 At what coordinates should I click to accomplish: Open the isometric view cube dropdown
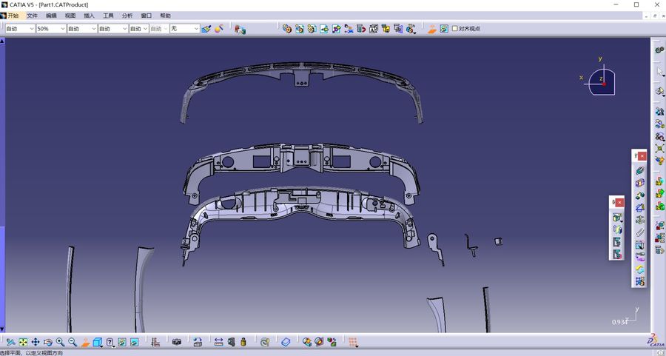pos(98,342)
